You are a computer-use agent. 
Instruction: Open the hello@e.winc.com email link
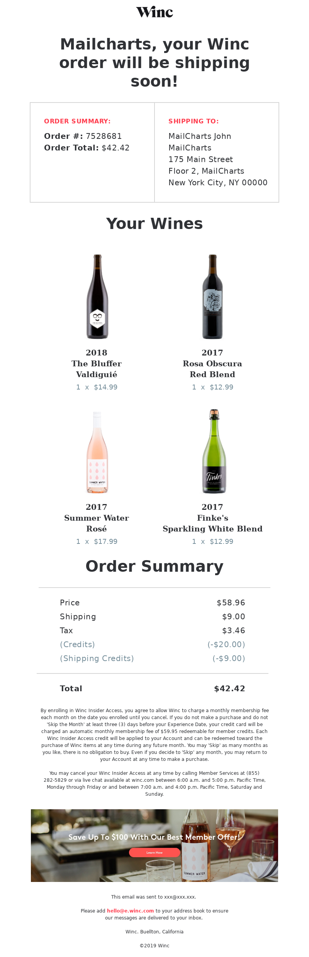[130, 911]
